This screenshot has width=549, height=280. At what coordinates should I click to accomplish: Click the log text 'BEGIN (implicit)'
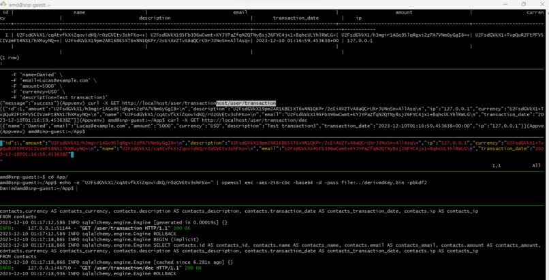pyautogui.click(x=176, y=239)
